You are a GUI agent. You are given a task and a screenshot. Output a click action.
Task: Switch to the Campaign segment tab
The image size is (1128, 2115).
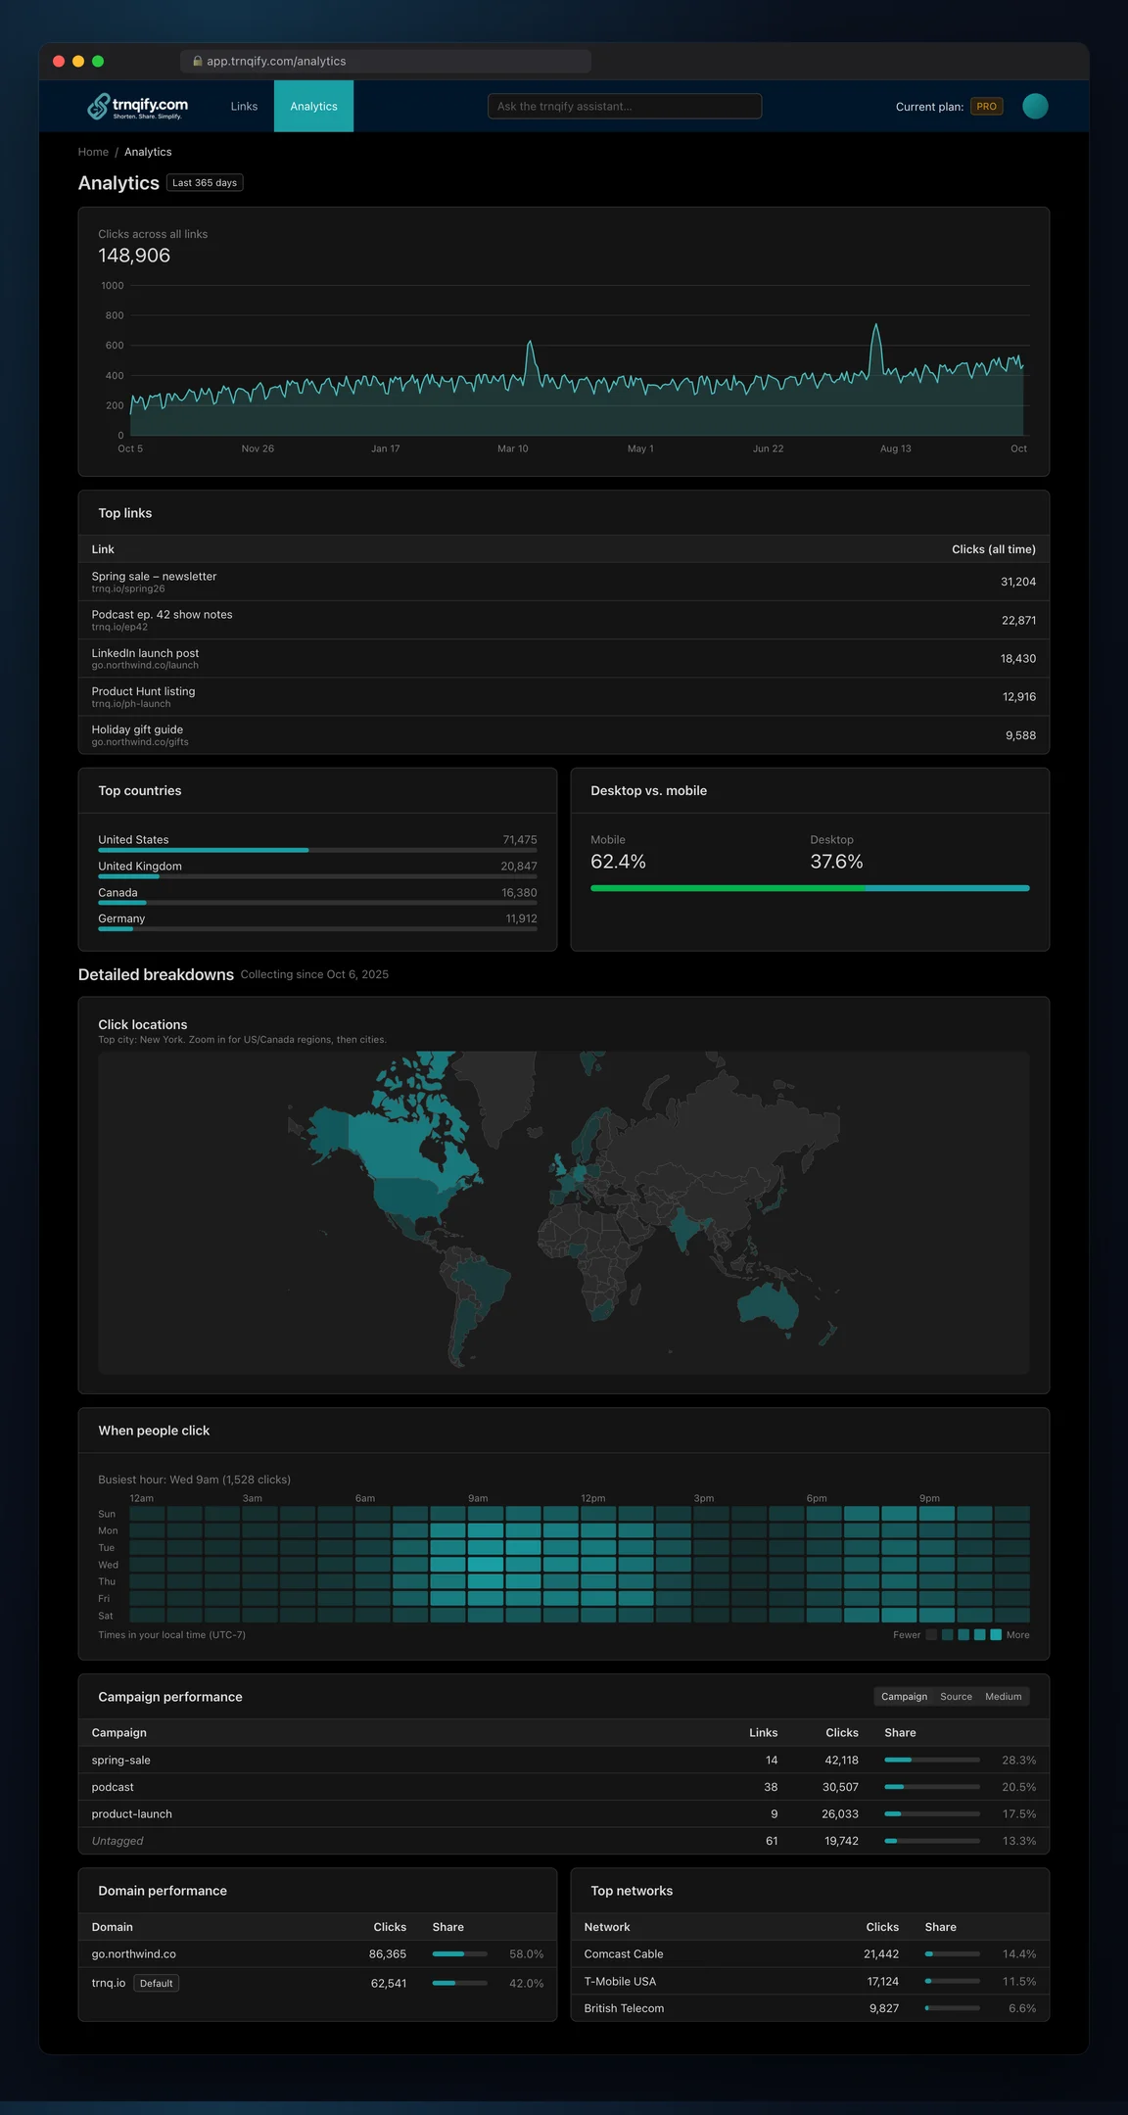pyautogui.click(x=904, y=1697)
